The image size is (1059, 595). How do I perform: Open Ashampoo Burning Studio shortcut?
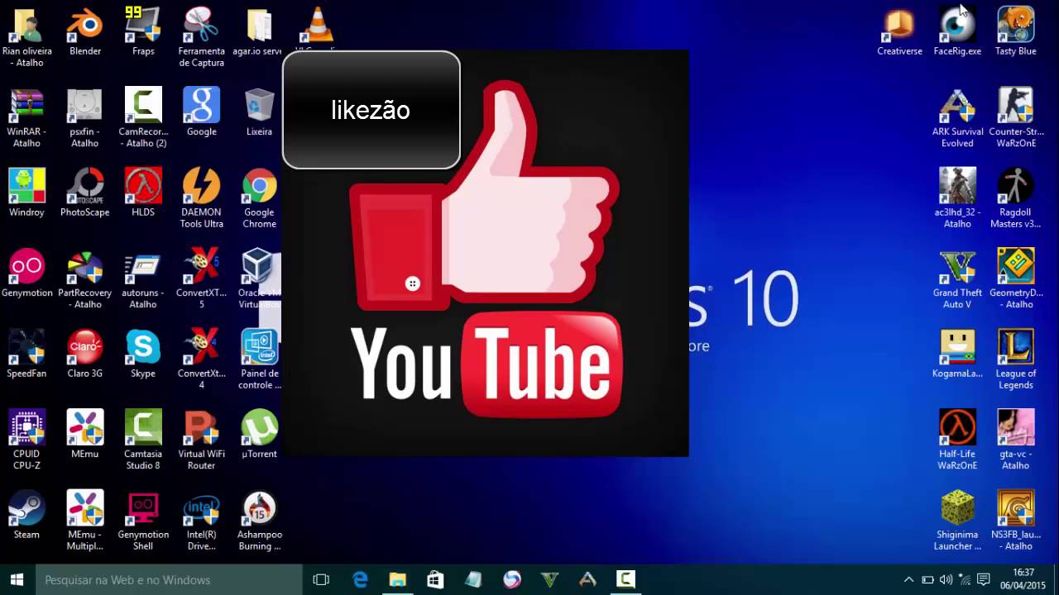(259, 521)
